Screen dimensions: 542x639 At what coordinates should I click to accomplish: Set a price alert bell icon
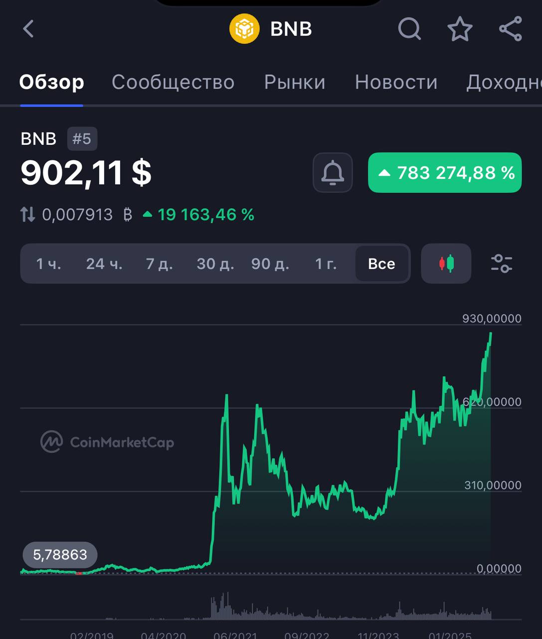333,173
